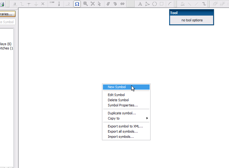Click the printer icon in toolbar

[x=2, y=4]
